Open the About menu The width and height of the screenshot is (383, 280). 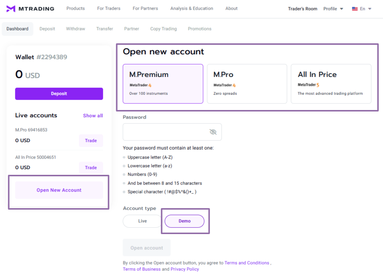point(231,9)
